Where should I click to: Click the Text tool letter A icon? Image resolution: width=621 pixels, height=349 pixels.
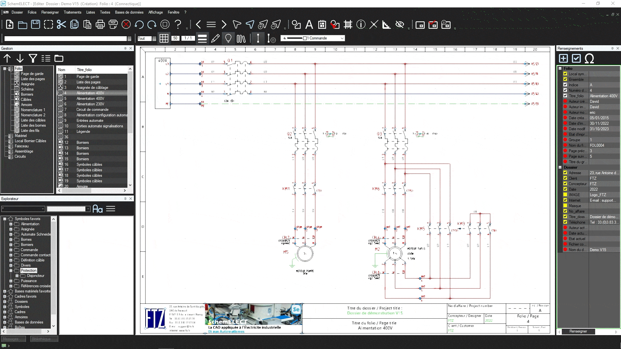[309, 25]
